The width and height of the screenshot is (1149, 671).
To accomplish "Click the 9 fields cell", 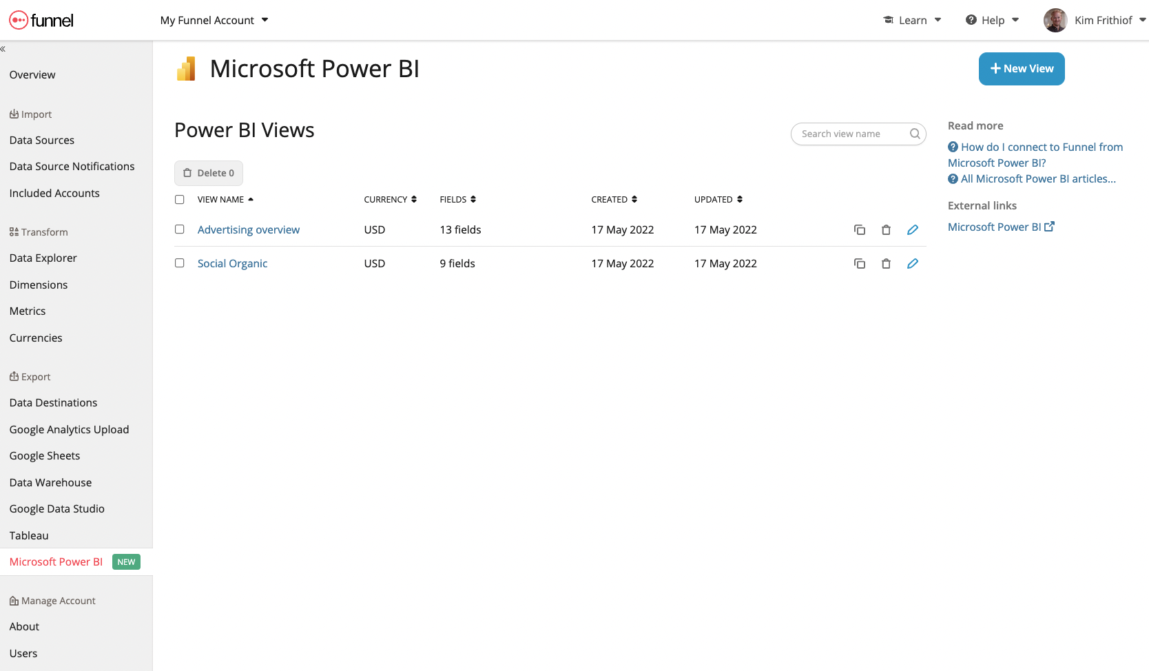I will [457, 264].
